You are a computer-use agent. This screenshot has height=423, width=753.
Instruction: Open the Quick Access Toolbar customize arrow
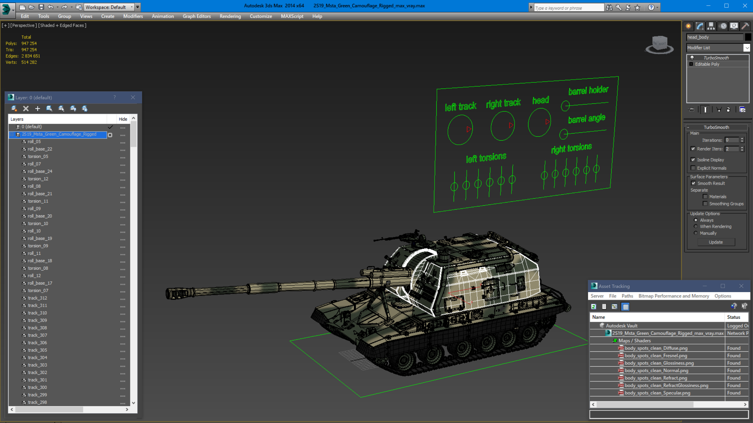pos(137,7)
